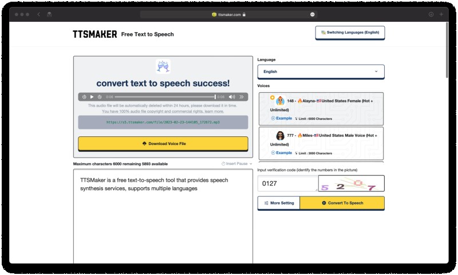Open the page options ellipsis in address bar

pyautogui.click(x=312, y=14)
